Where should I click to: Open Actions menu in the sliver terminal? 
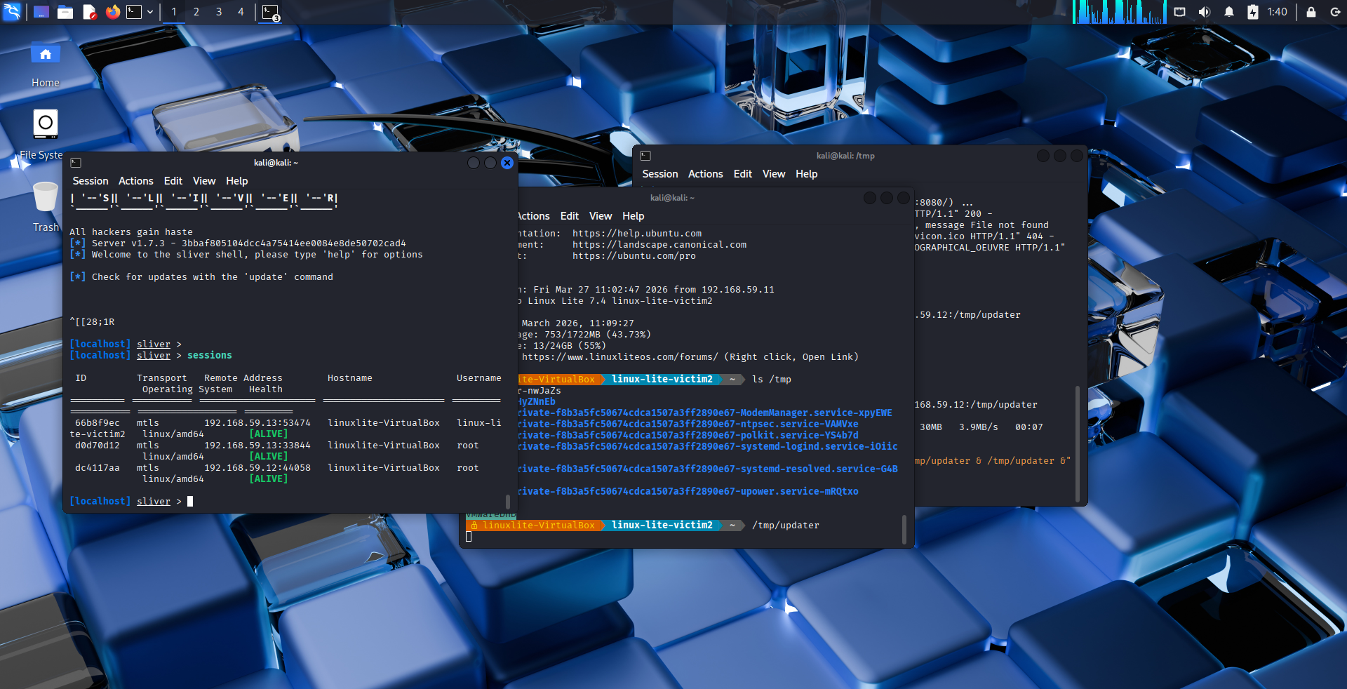(136, 181)
